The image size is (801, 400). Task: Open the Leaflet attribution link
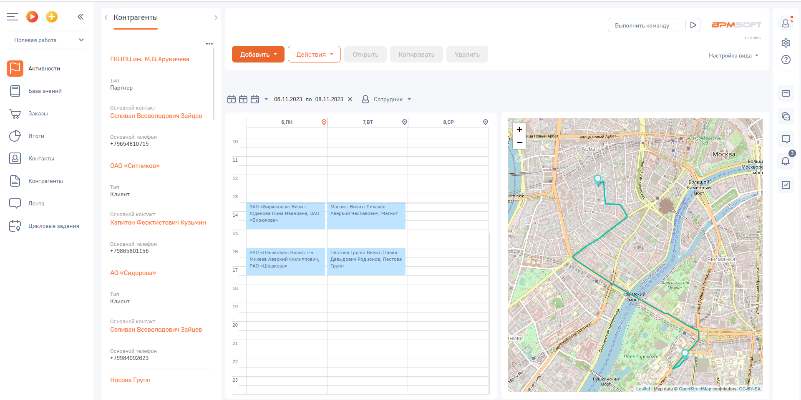(x=643, y=389)
